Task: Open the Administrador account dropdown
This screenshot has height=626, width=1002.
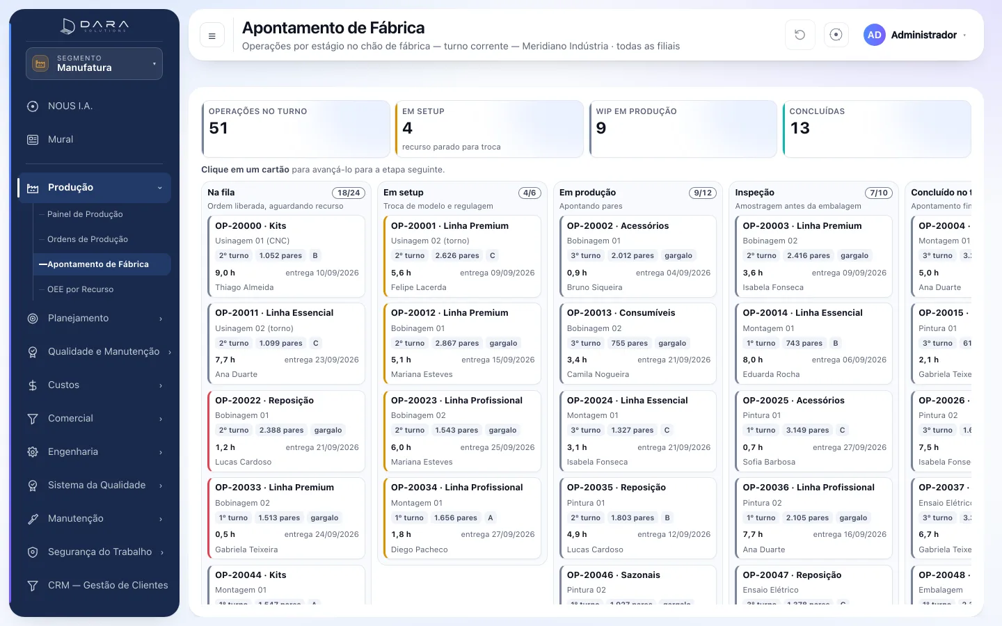Action: (x=915, y=35)
